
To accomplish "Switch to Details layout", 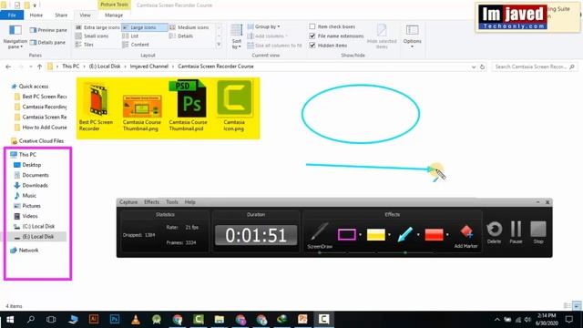I will (x=181, y=36).
